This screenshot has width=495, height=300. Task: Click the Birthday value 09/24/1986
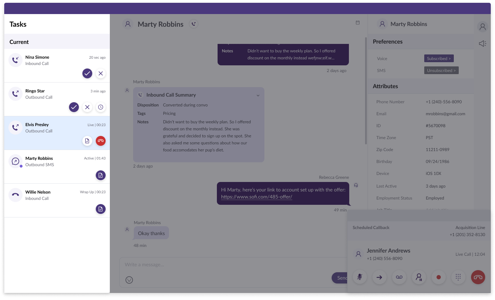tap(438, 162)
